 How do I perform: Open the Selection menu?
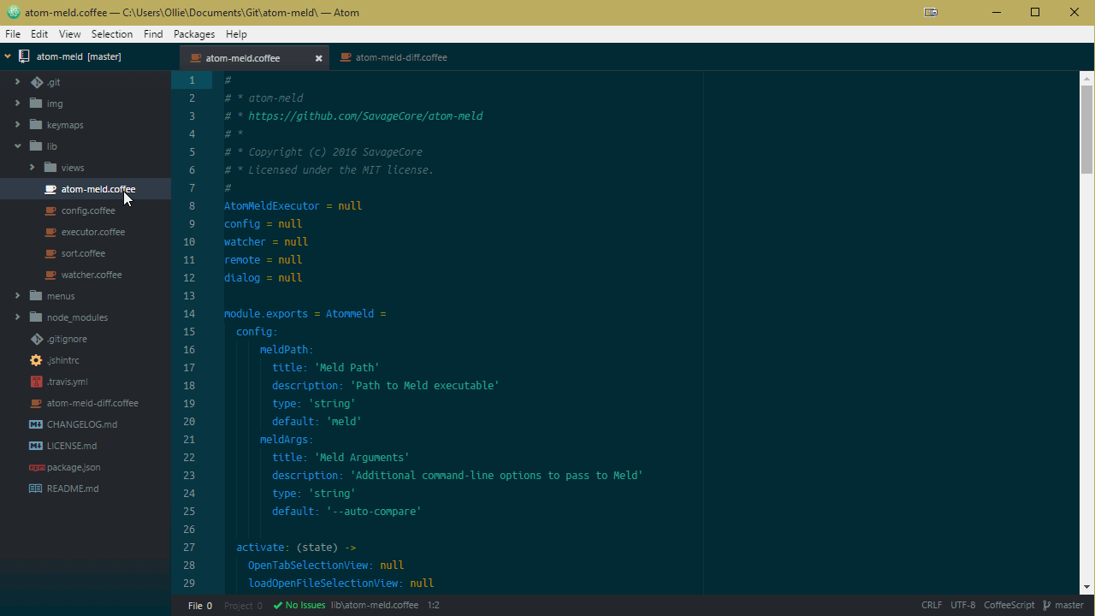coord(112,34)
